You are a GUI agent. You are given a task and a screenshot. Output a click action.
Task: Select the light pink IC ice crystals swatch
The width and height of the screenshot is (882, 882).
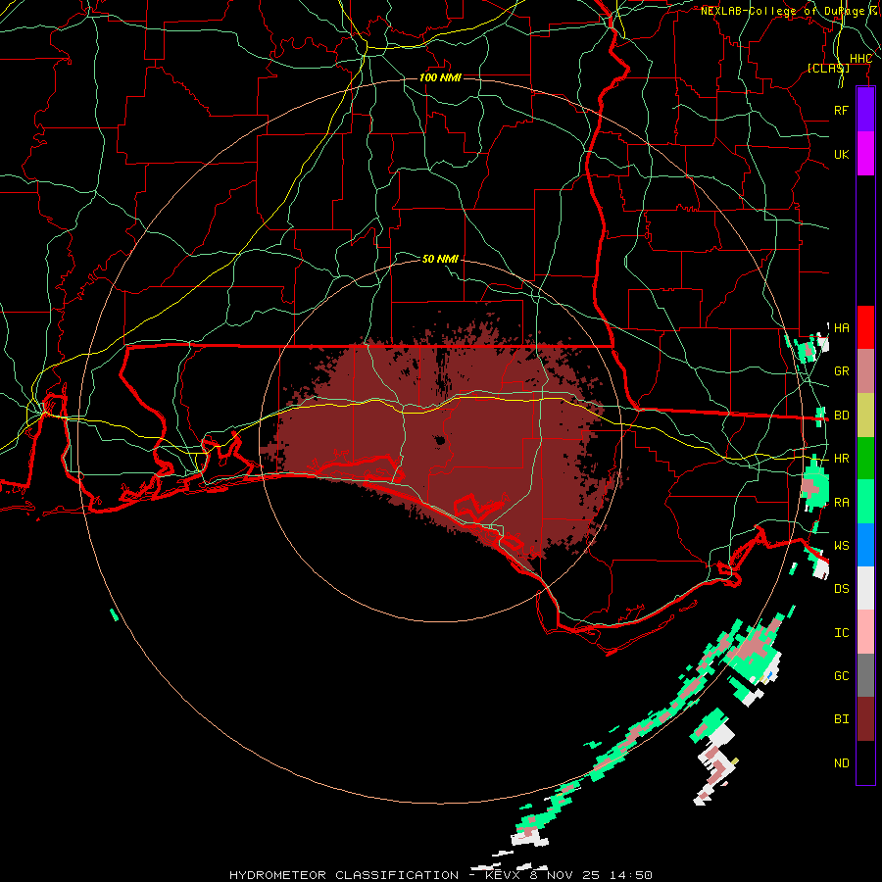click(865, 632)
